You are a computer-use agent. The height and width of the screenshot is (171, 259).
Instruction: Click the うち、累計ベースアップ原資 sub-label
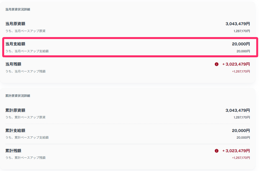tap(25, 117)
